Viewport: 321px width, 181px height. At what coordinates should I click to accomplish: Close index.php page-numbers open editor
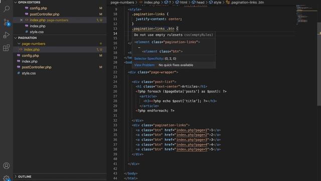(x=21, y=20)
